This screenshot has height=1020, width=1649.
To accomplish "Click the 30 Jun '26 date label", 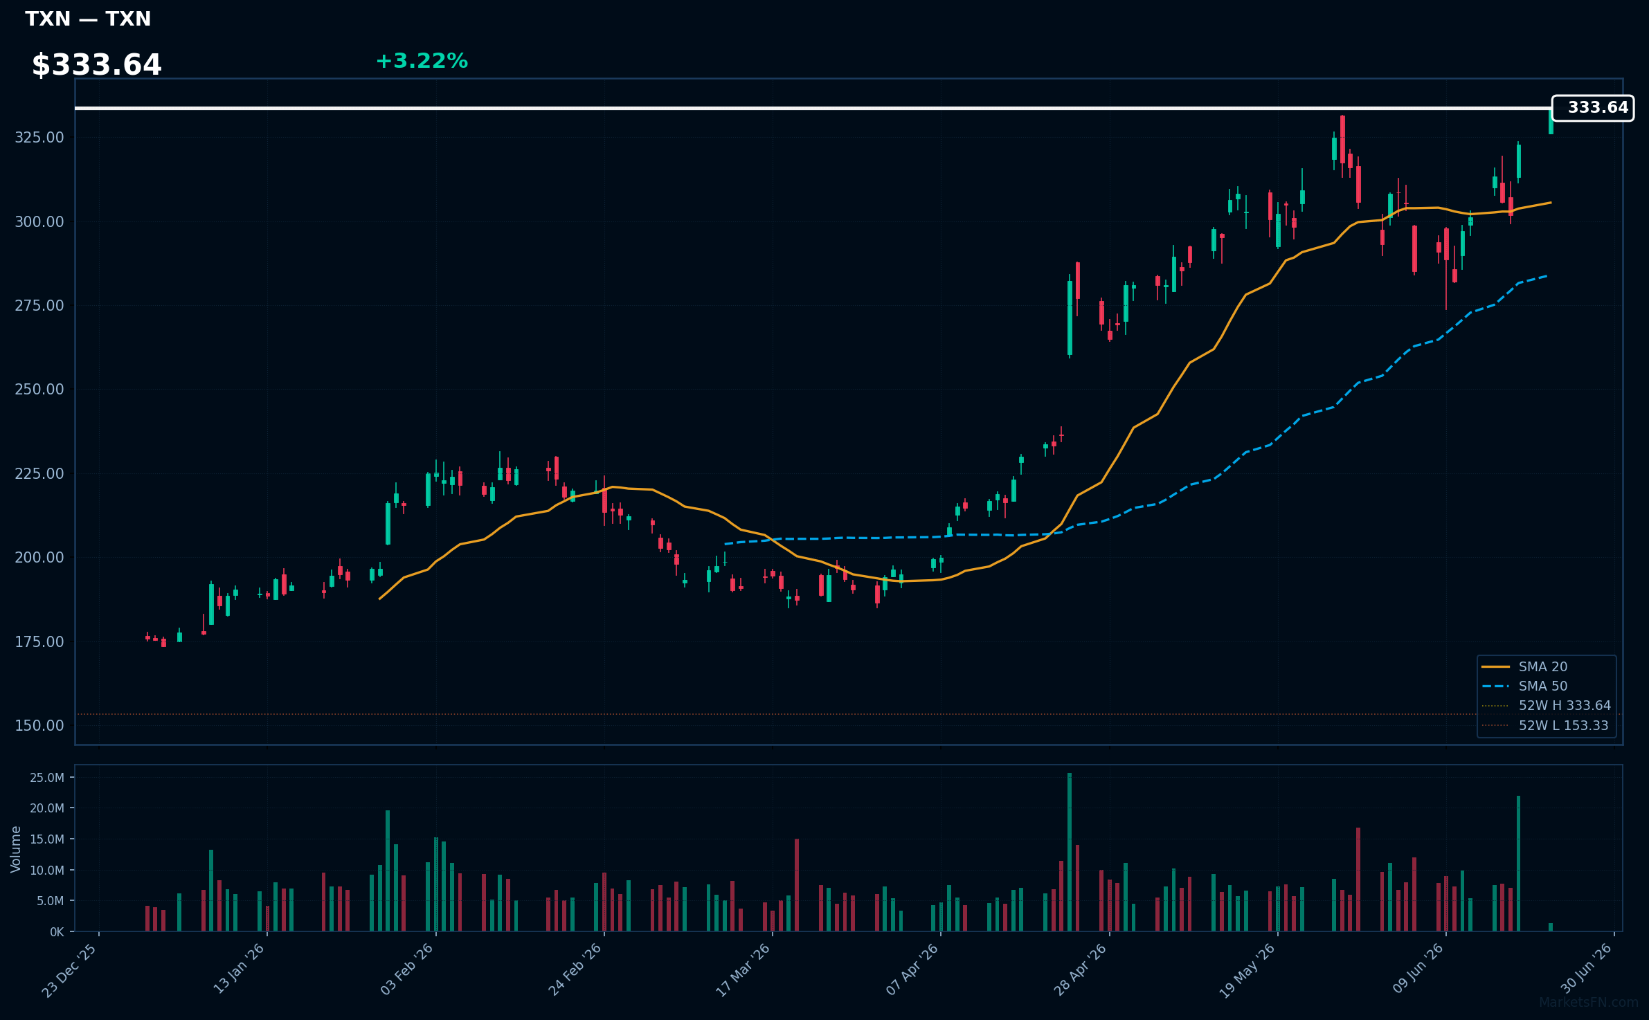I will [1586, 969].
